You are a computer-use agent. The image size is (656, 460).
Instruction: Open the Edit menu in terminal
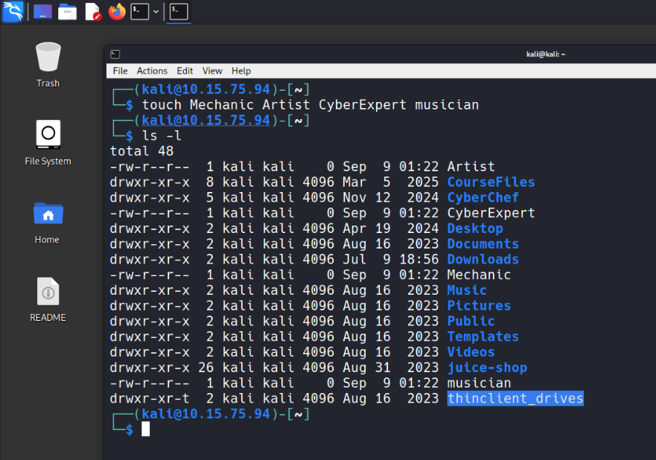coord(185,71)
